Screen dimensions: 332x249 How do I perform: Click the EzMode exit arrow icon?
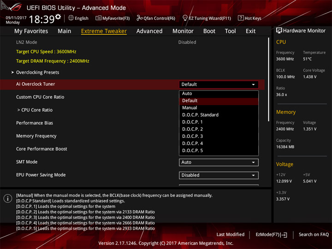[284, 235]
